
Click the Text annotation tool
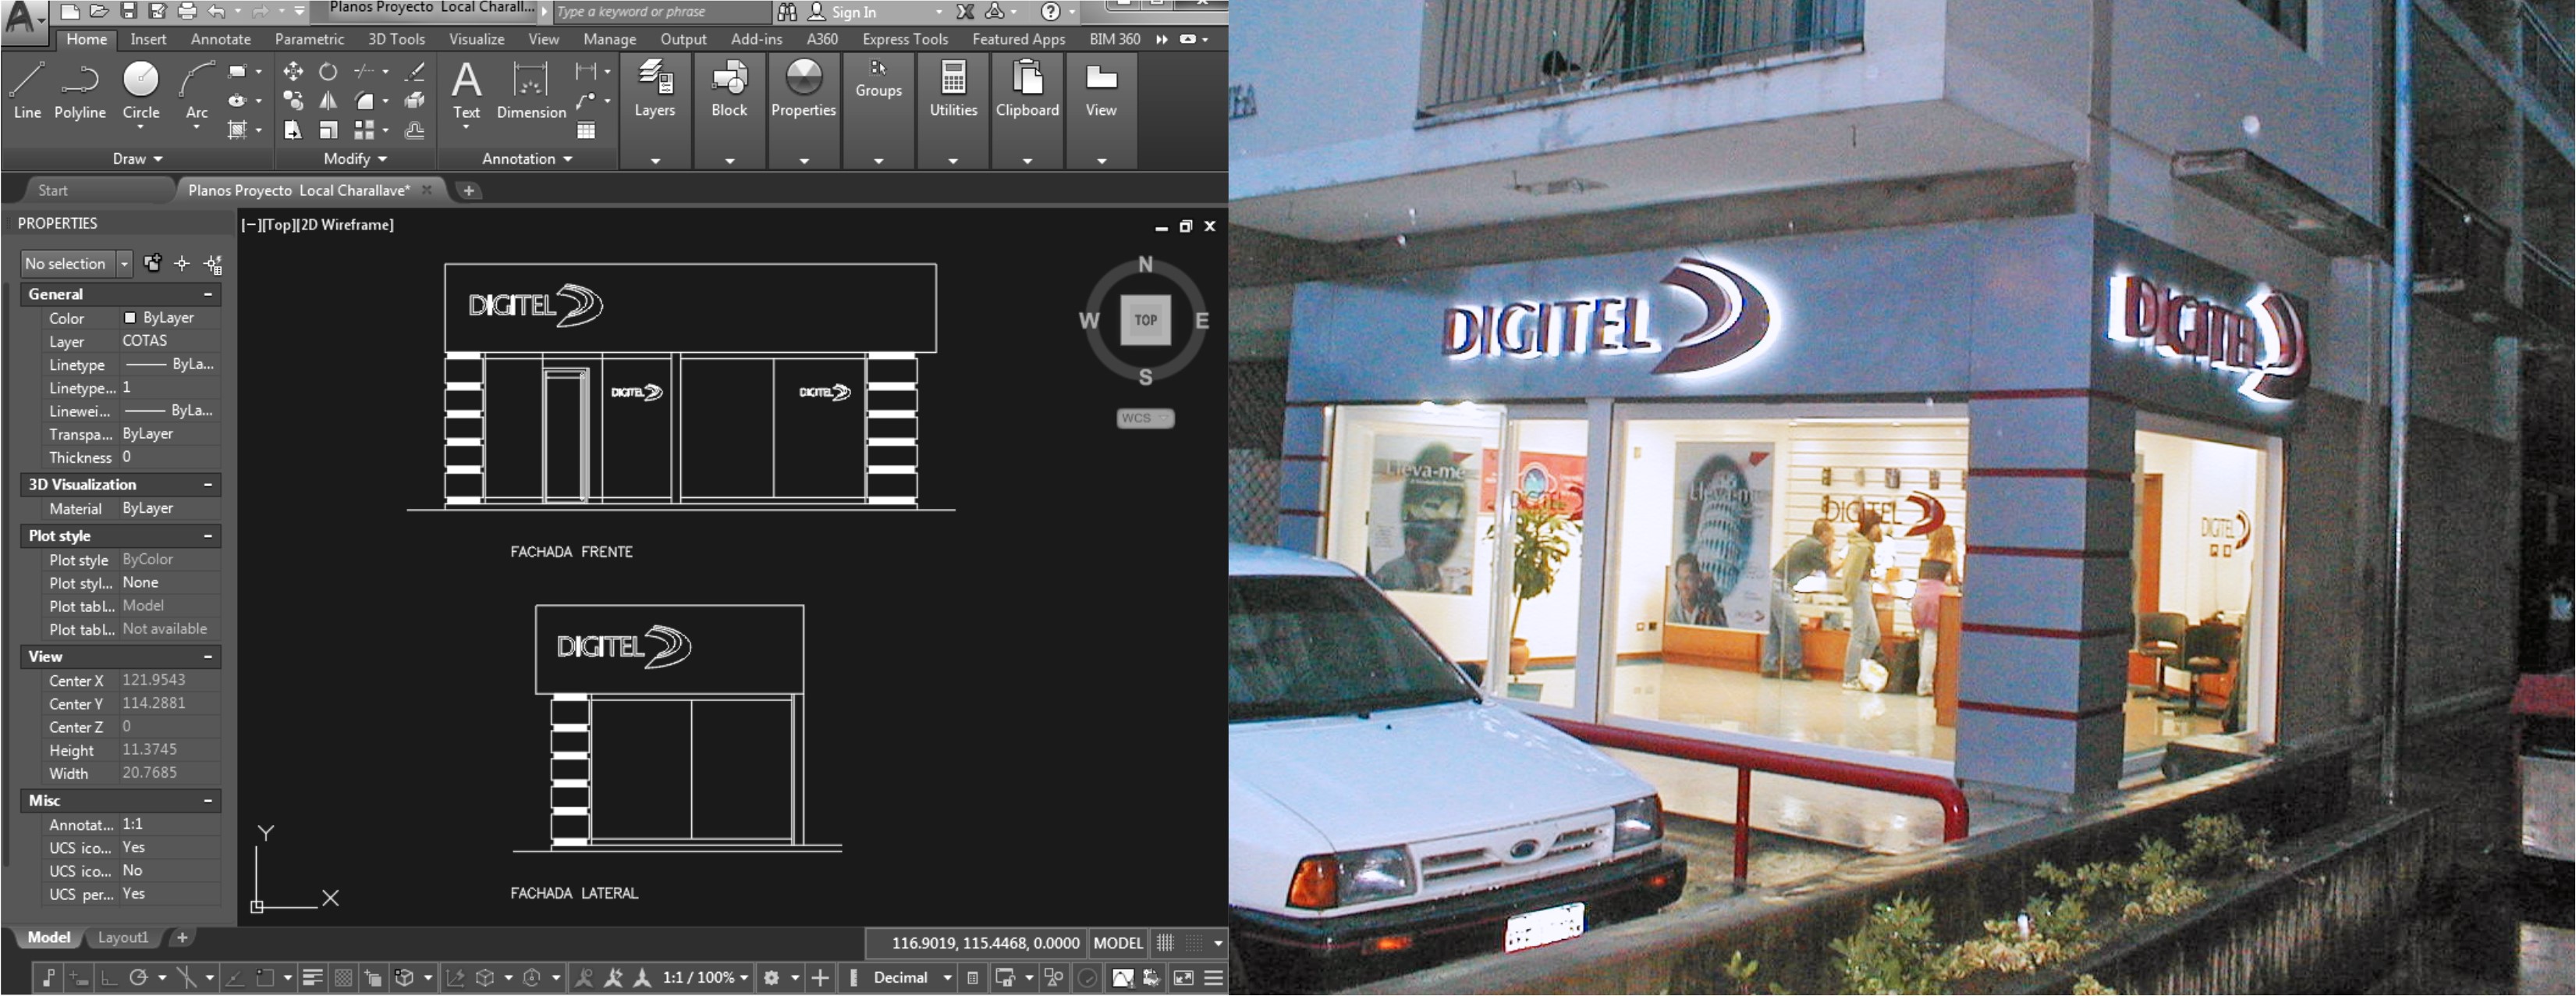point(466,89)
